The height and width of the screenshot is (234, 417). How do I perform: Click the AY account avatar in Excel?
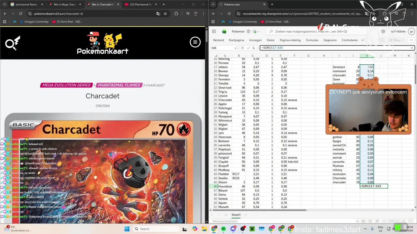pos(411,32)
